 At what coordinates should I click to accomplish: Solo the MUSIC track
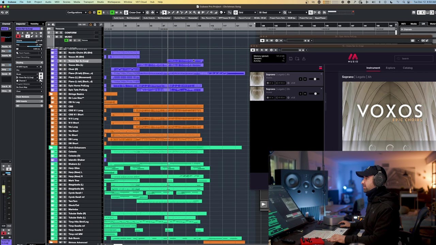click(61, 37)
